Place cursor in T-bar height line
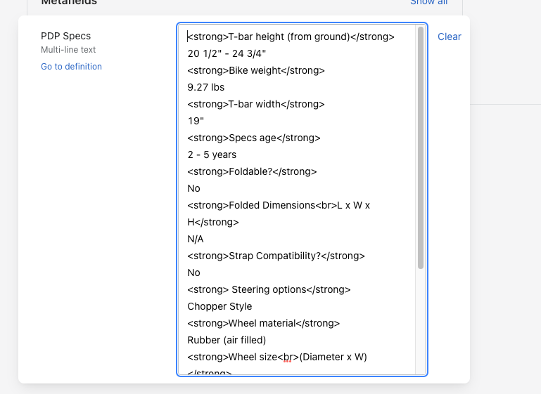Viewport: 541px width, 394px height. click(x=291, y=37)
